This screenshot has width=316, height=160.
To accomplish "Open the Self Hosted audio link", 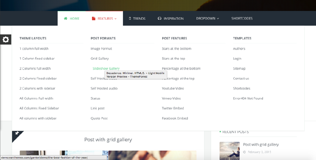I will [x=104, y=88].
